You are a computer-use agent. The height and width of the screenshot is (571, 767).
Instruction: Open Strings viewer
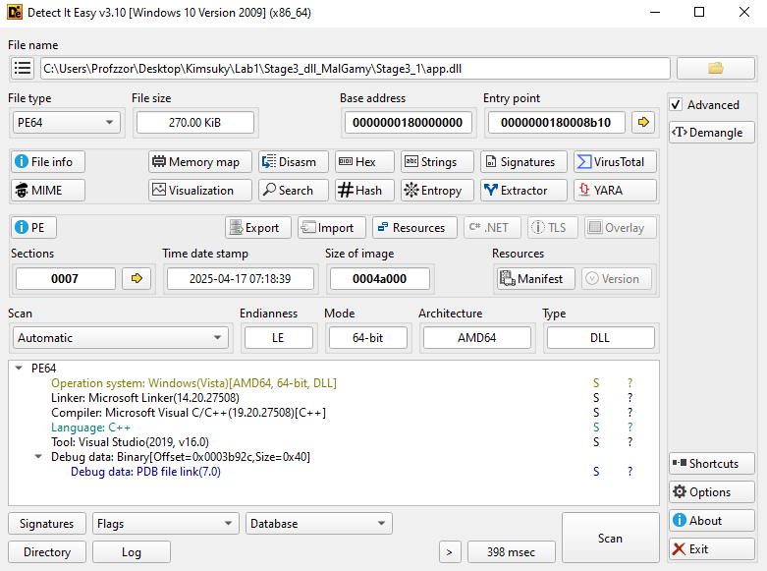click(x=437, y=161)
